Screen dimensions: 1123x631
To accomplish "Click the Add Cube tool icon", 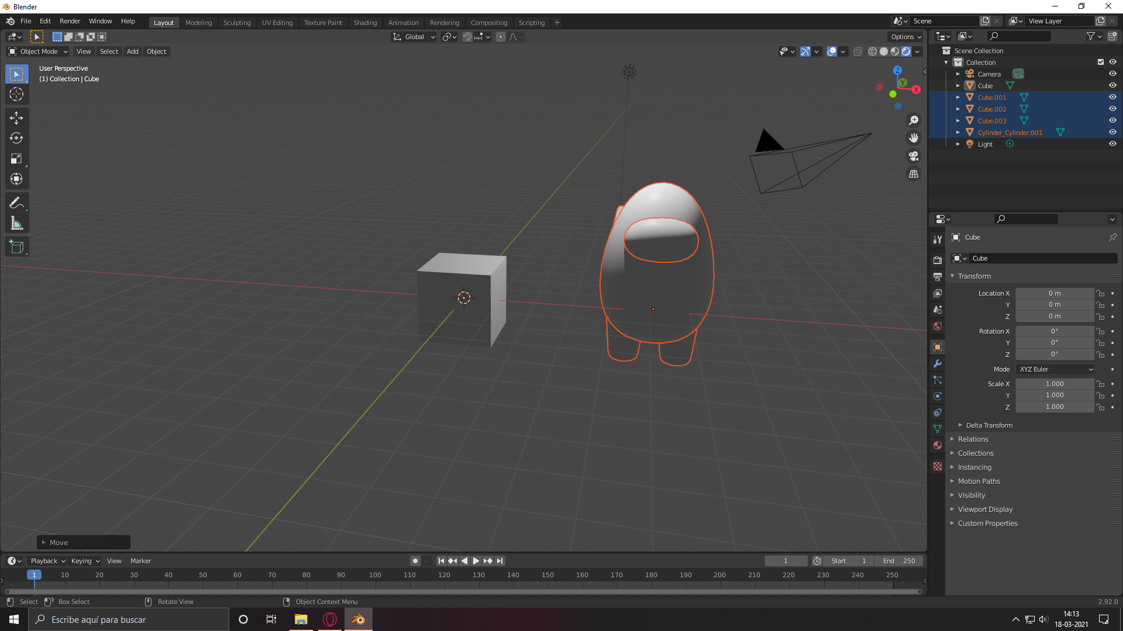I will click(x=16, y=247).
